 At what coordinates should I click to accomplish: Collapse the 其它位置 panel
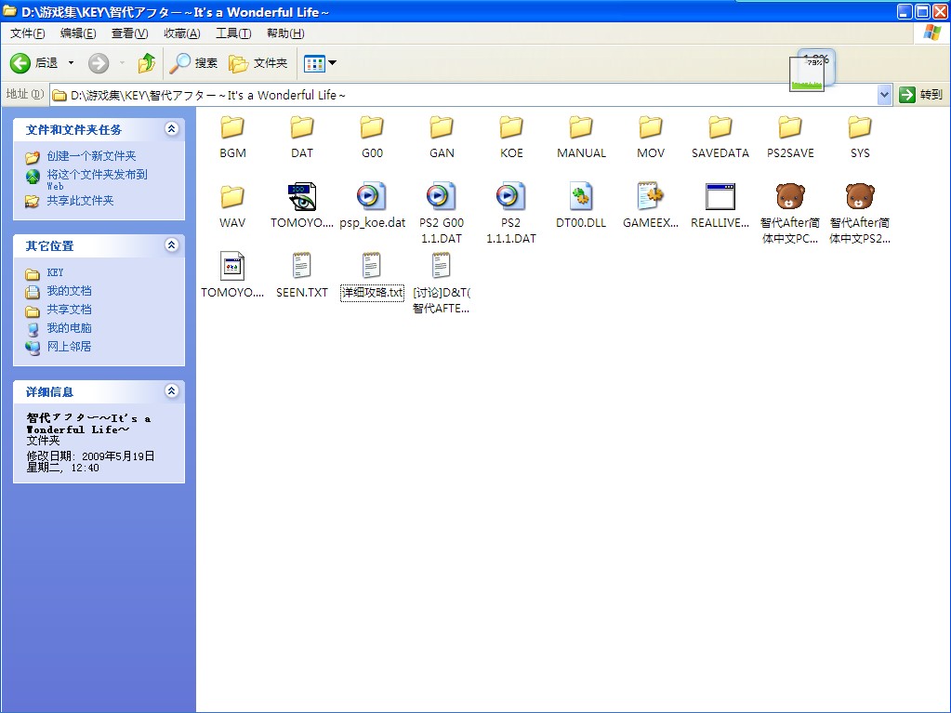(172, 244)
